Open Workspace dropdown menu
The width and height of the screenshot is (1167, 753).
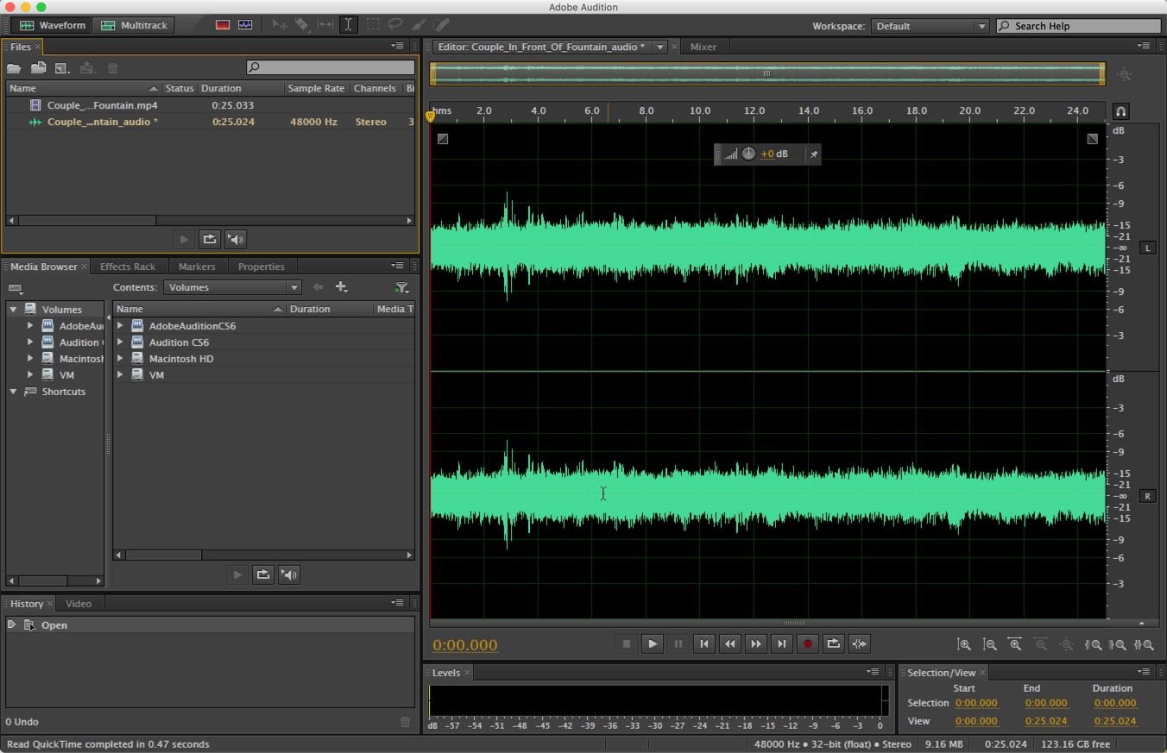(930, 26)
